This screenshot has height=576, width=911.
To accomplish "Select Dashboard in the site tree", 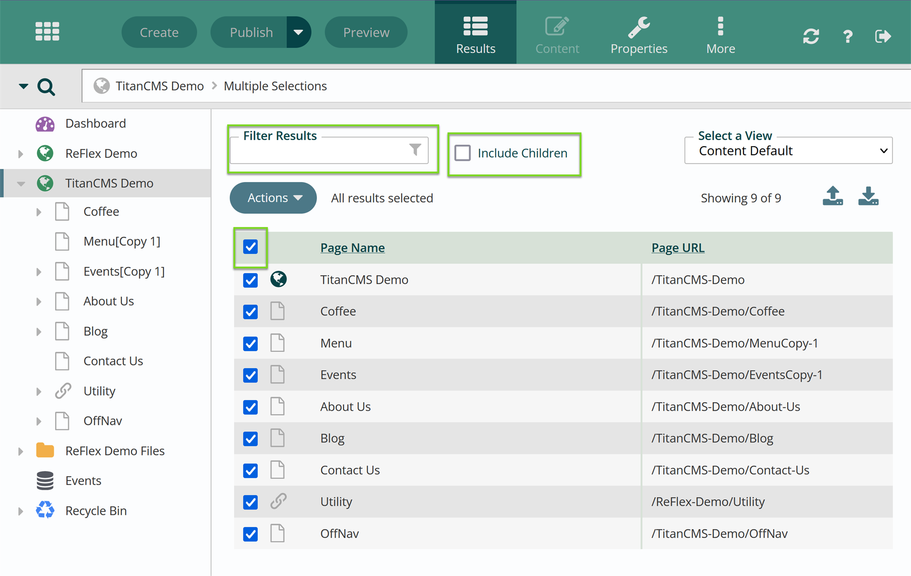I will 96,123.
